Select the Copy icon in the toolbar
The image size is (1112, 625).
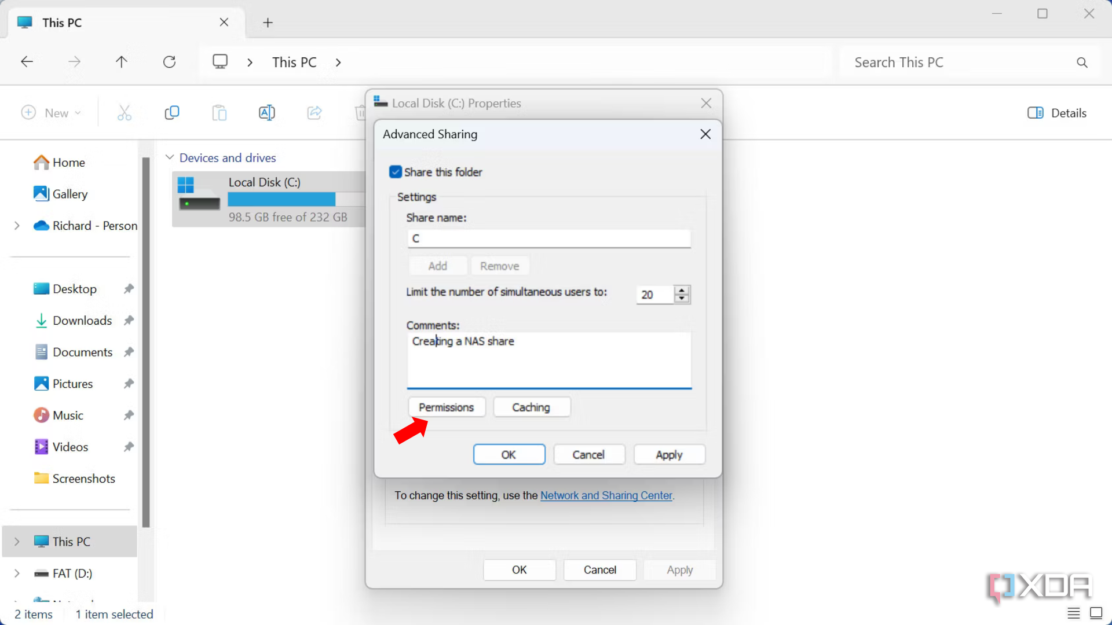coord(172,112)
